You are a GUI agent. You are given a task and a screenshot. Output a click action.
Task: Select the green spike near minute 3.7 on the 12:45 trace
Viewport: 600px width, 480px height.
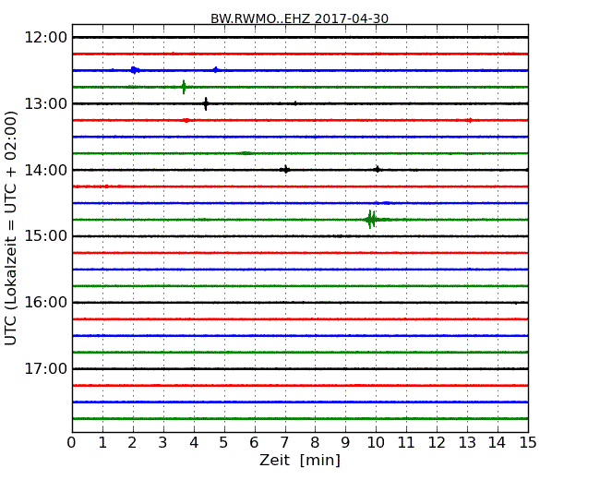tap(184, 87)
